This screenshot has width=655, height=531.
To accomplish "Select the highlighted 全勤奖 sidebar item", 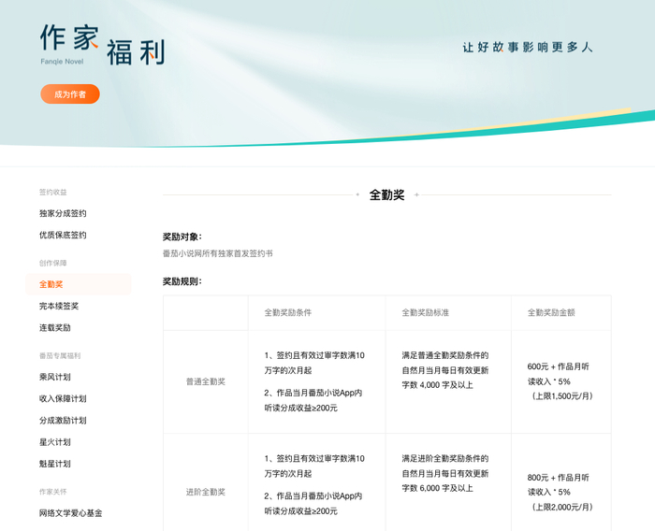I will (79, 284).
